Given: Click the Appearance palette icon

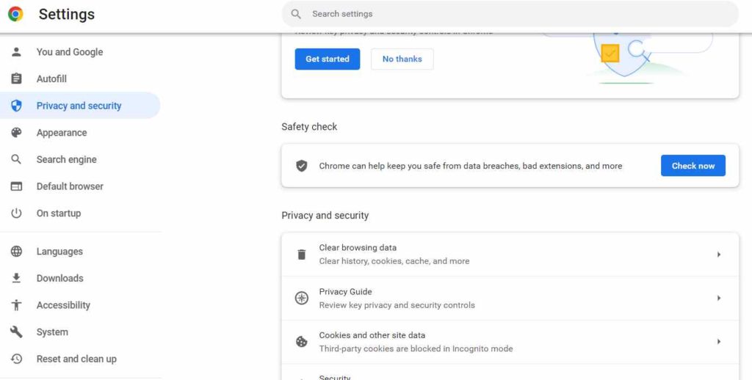Looking at the screenshot, I should click(16, 132).
